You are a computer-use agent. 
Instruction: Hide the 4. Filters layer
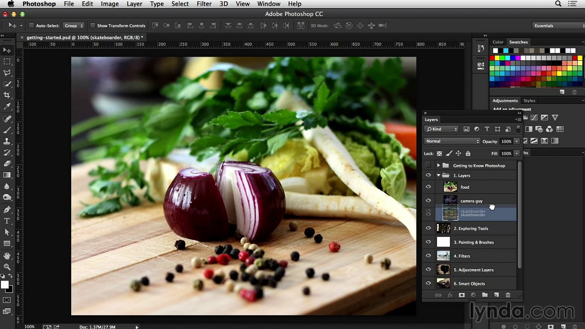coord(428,256)
